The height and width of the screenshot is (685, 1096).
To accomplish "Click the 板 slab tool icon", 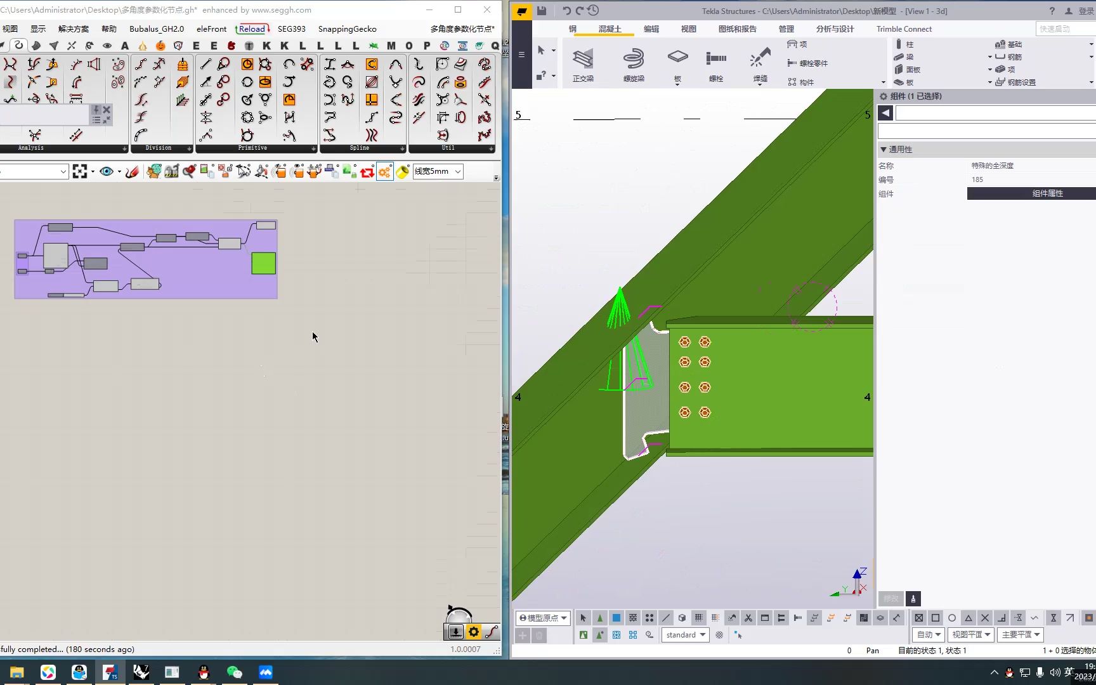I will tap(677, 65).
